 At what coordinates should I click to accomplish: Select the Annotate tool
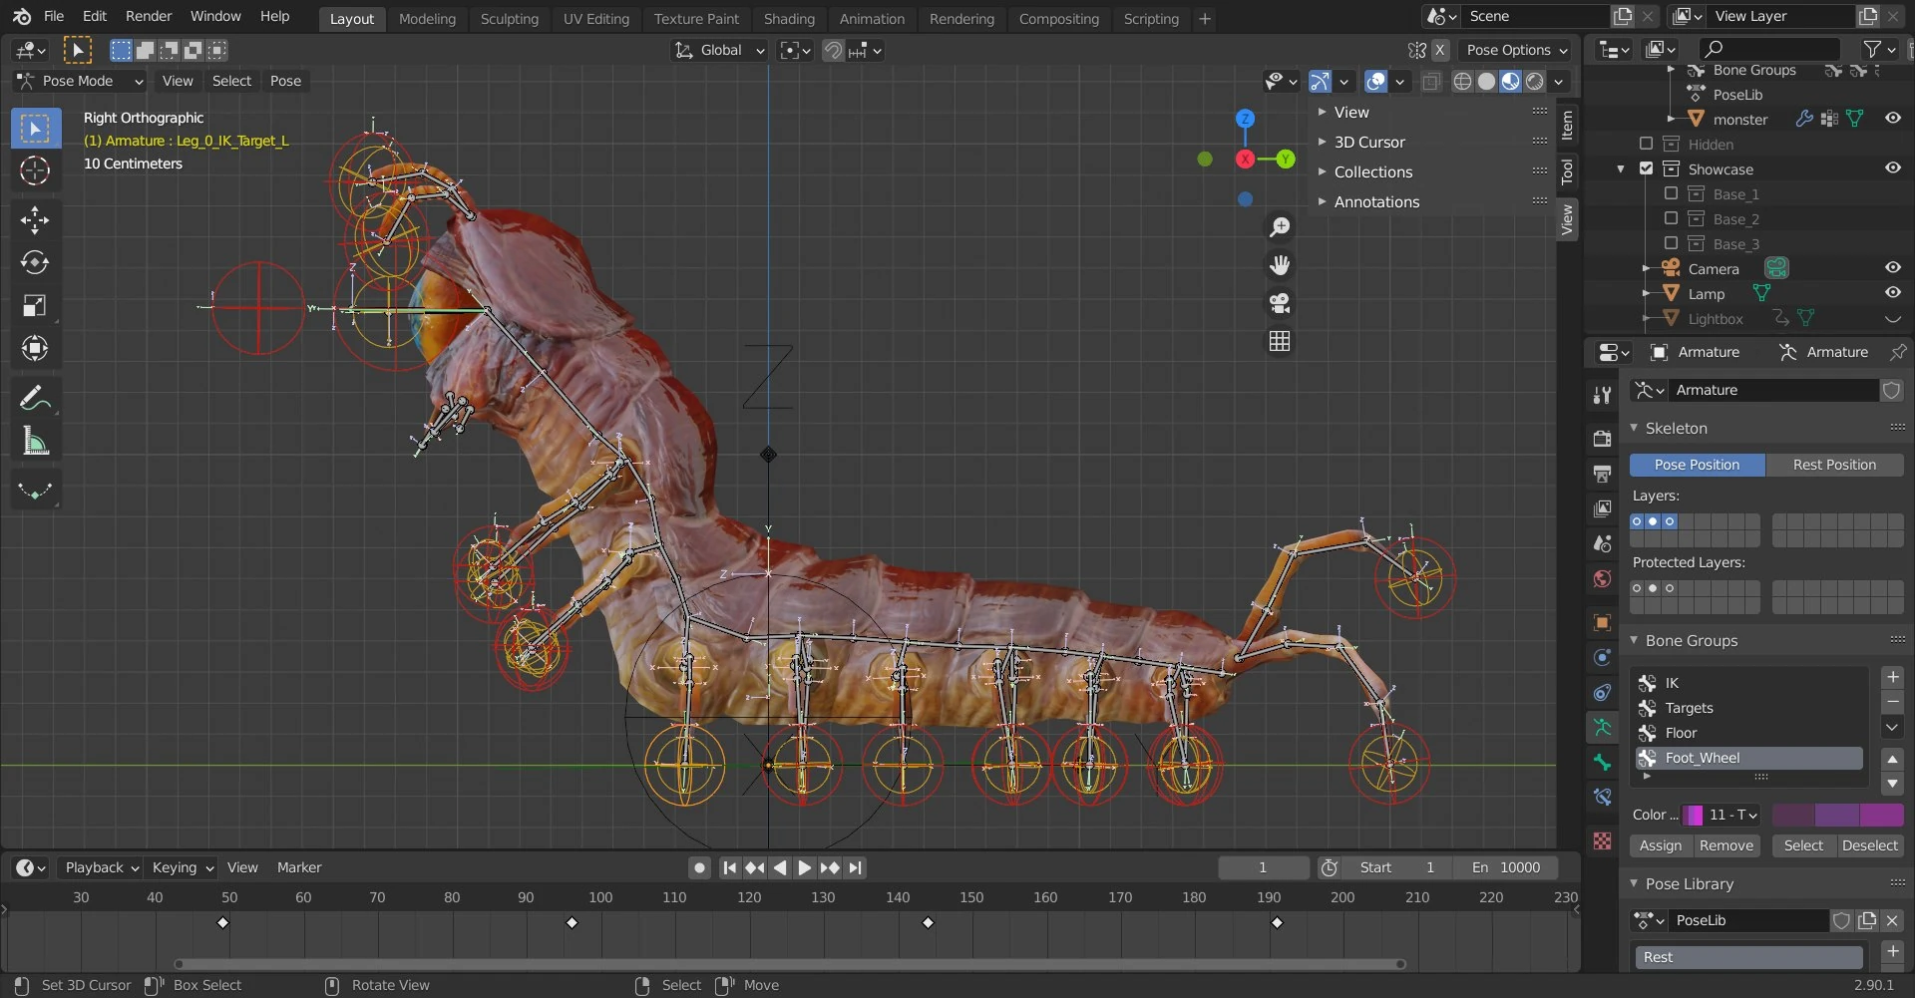pyautogui.click(x=36, y=397)
